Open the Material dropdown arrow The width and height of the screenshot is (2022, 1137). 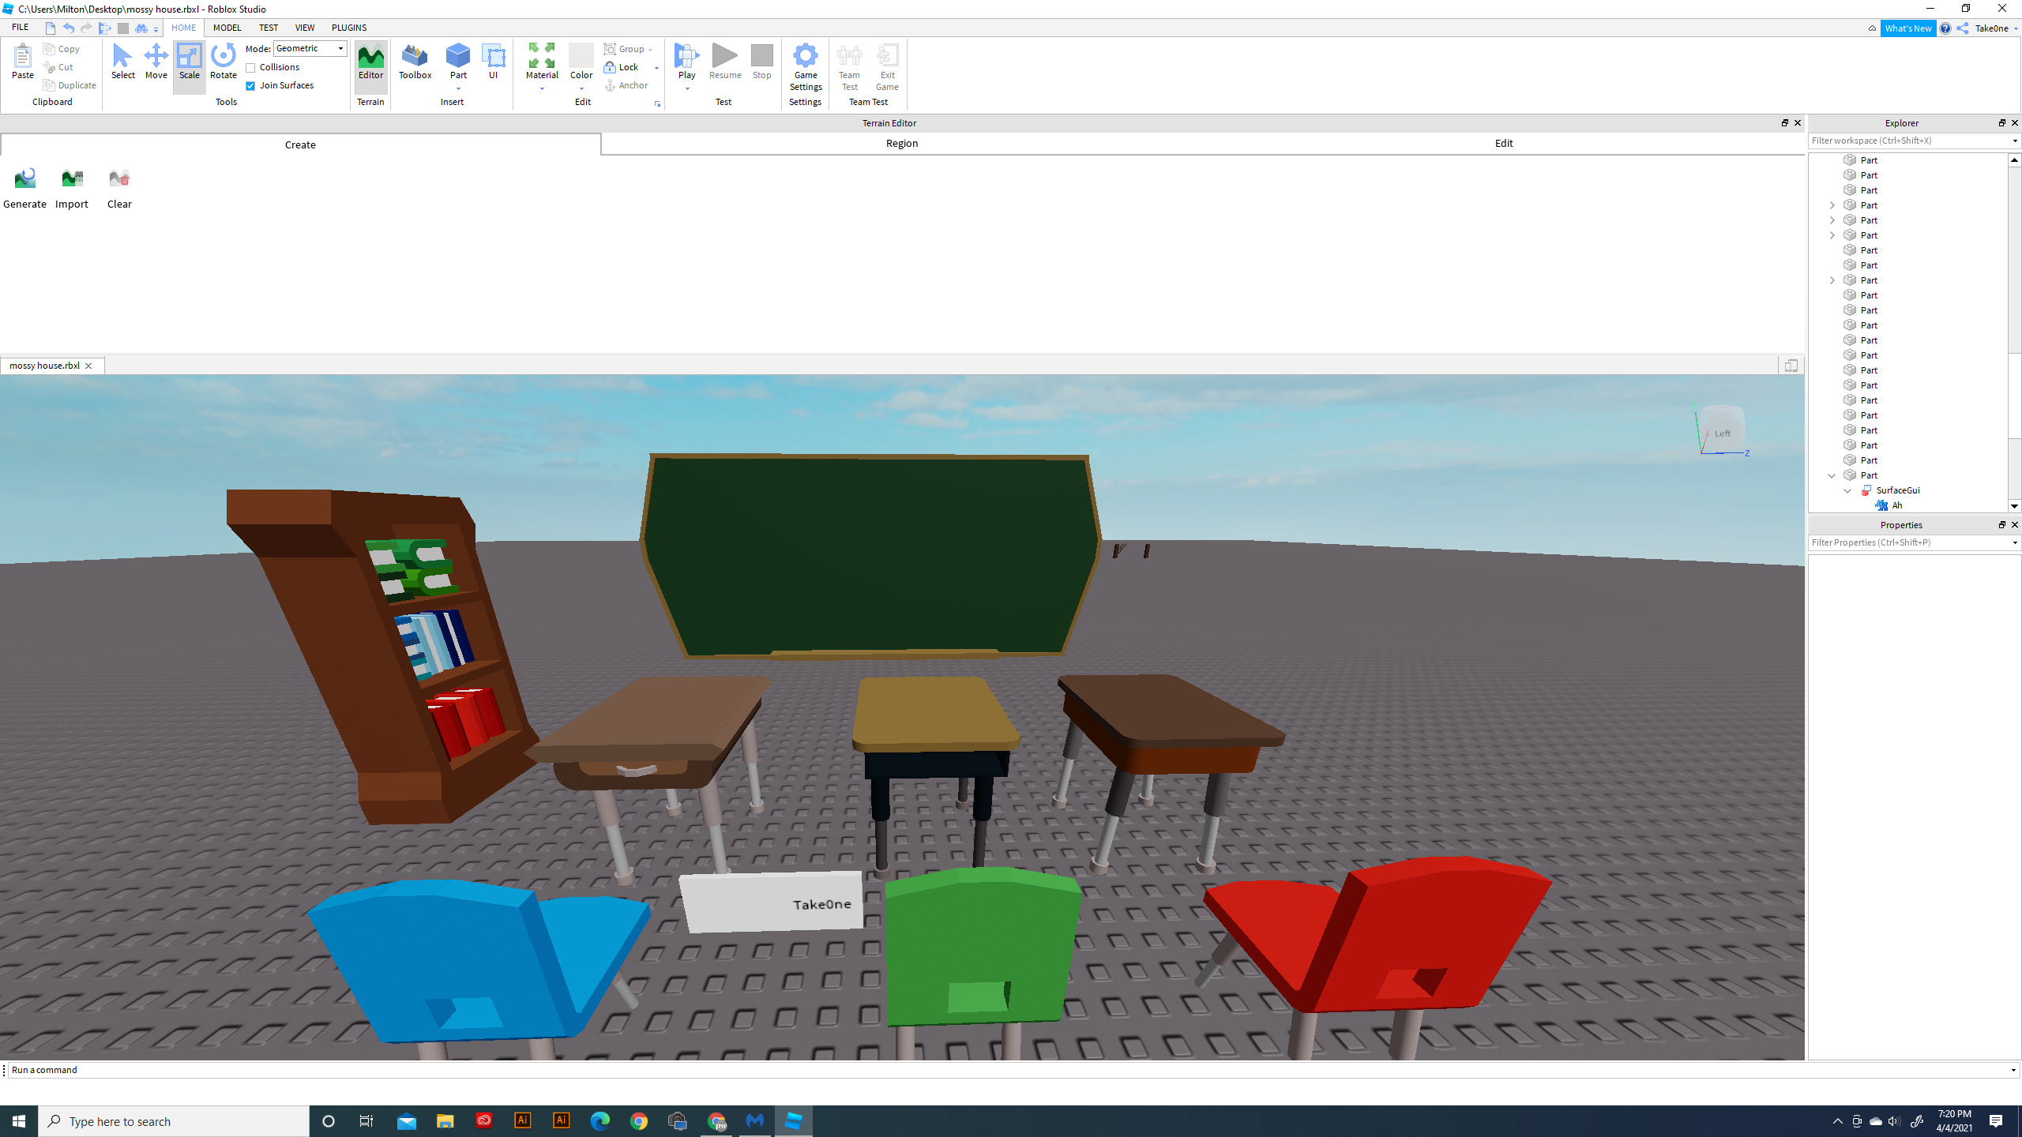pos(542,89)
